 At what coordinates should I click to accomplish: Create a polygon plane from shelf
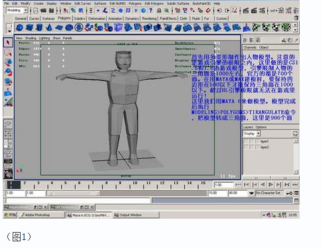click(x=59, y=28)
